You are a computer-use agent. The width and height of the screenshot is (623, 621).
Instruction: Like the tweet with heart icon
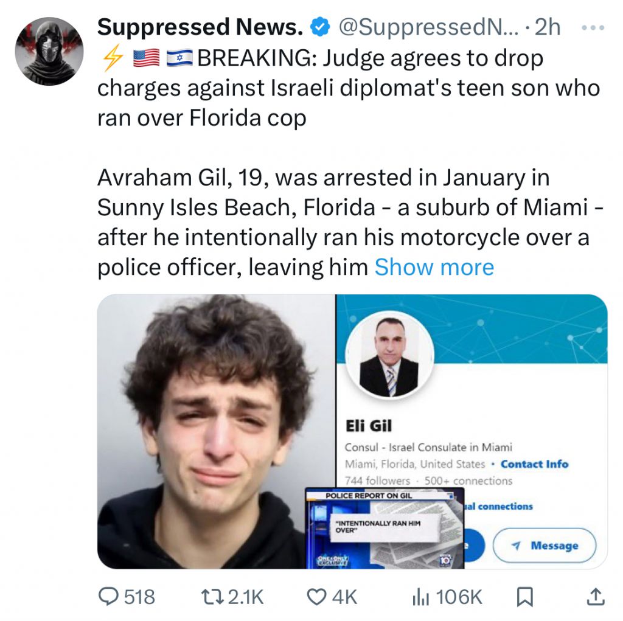coord(316,597)
